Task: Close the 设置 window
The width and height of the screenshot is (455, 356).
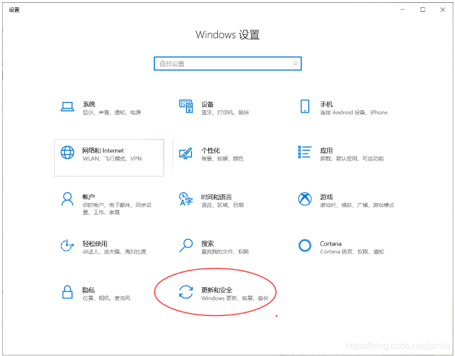Action: click(x=443, y=10)
